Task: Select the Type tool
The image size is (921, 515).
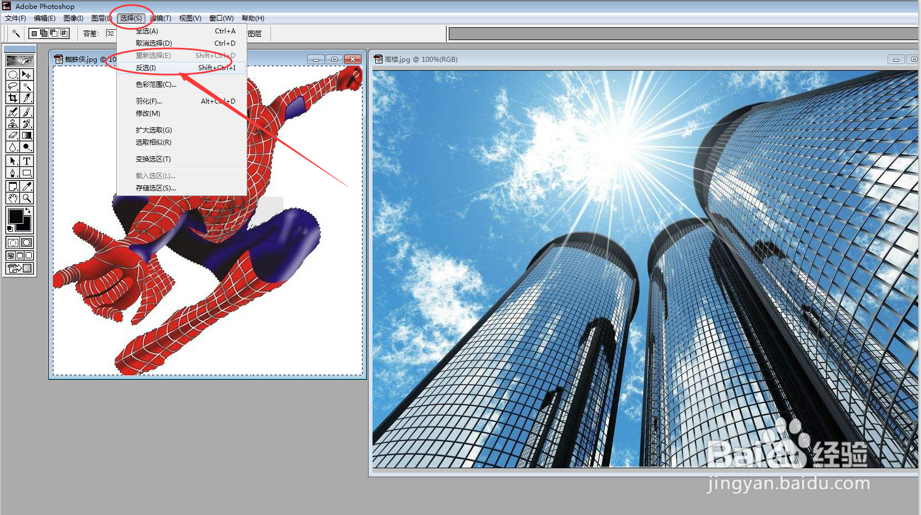Action: 26,161
